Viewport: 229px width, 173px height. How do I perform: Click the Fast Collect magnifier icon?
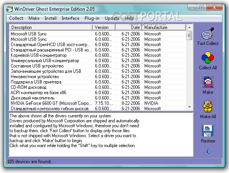click(x=208, y=33)
